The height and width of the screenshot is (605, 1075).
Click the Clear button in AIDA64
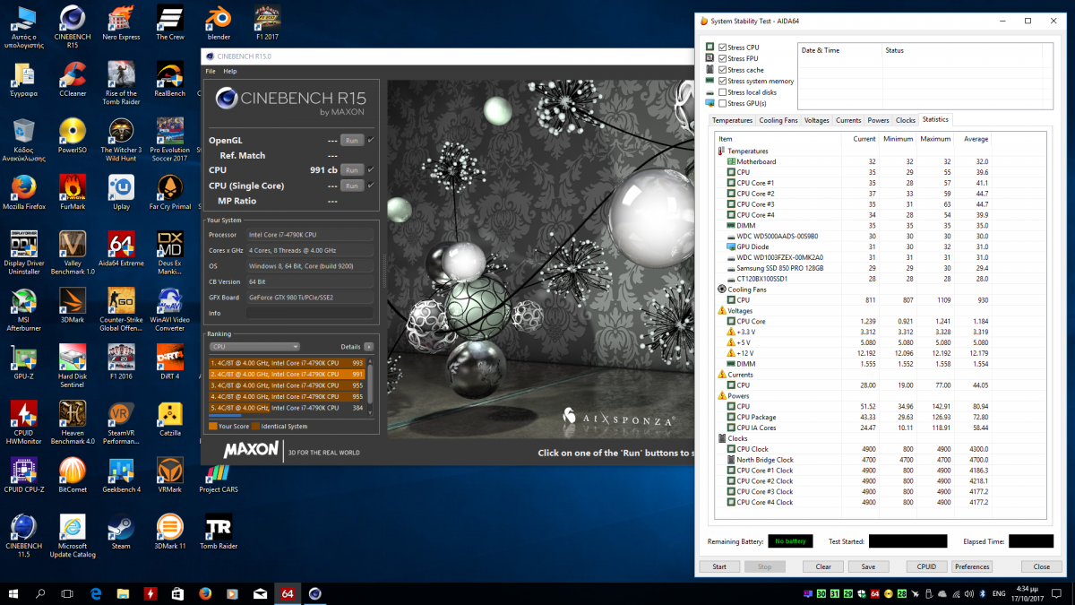click(x=823, y=566)
